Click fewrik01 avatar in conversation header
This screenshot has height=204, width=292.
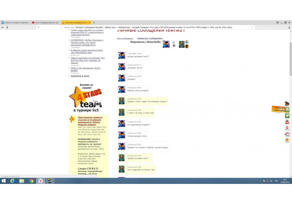pyautogui.click(x=166, y=44)
